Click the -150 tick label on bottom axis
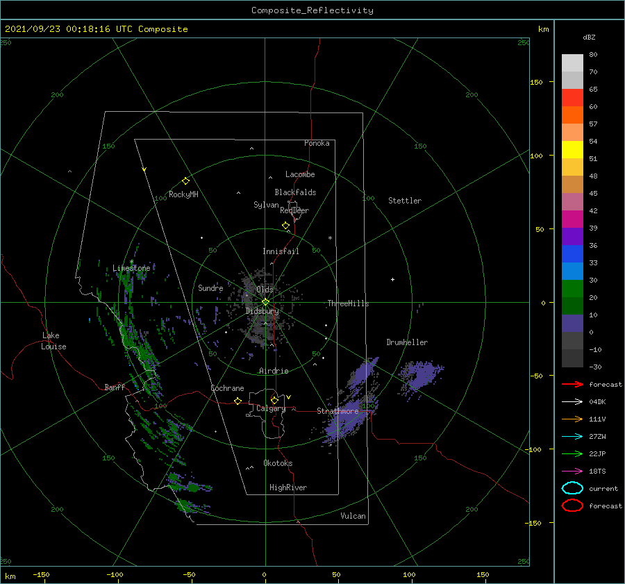 click(41, 574)
